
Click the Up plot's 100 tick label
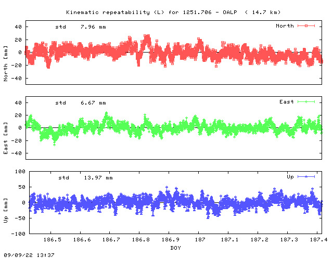20,171
